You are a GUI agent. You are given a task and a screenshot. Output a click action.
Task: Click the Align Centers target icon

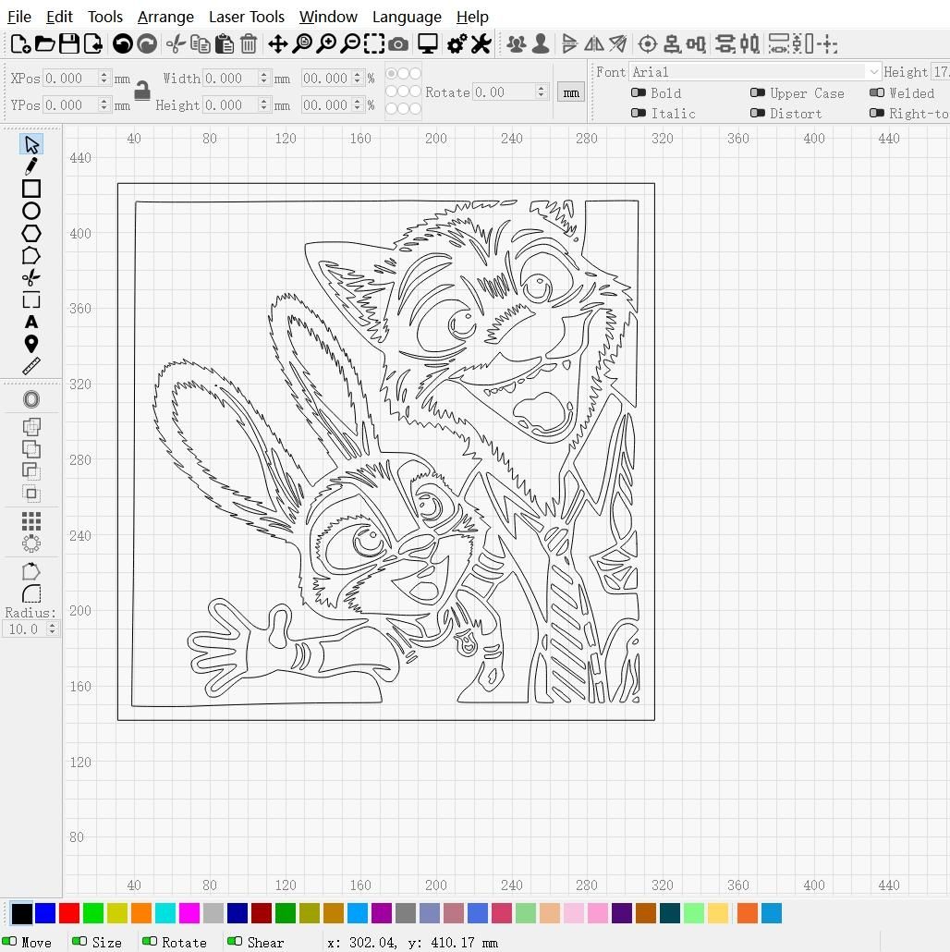[x=648, y=43]
